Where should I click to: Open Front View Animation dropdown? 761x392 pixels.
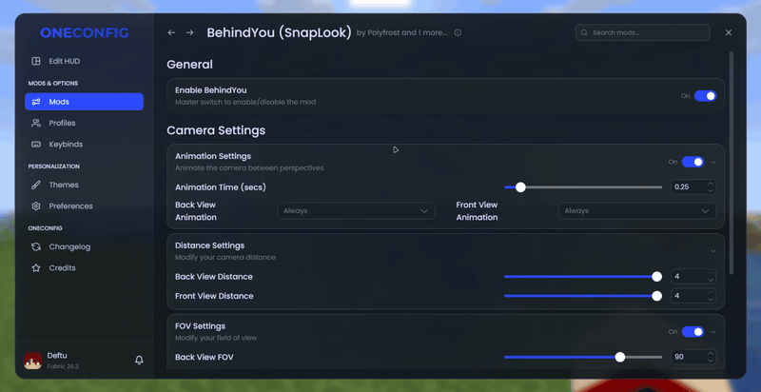coord(637,211)
